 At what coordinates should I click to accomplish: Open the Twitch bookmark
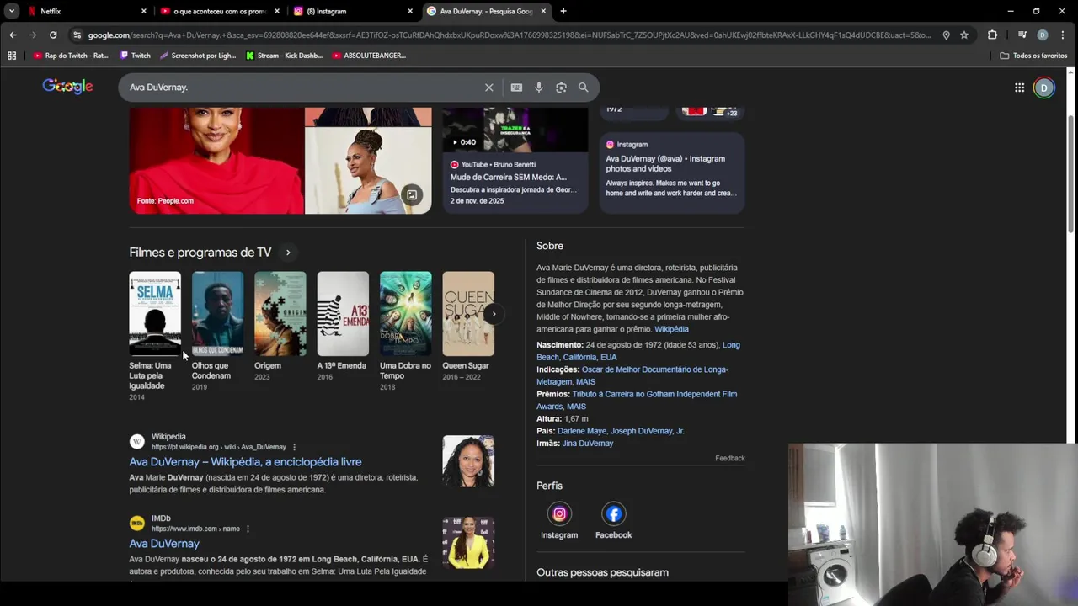click(135, 56)
